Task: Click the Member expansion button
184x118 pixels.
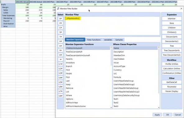Action: pos(172,19)
